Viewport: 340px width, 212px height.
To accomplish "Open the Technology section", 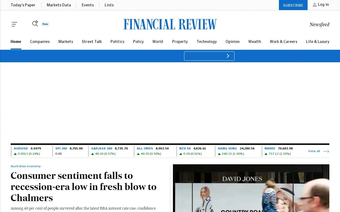I will pos(207,42).
